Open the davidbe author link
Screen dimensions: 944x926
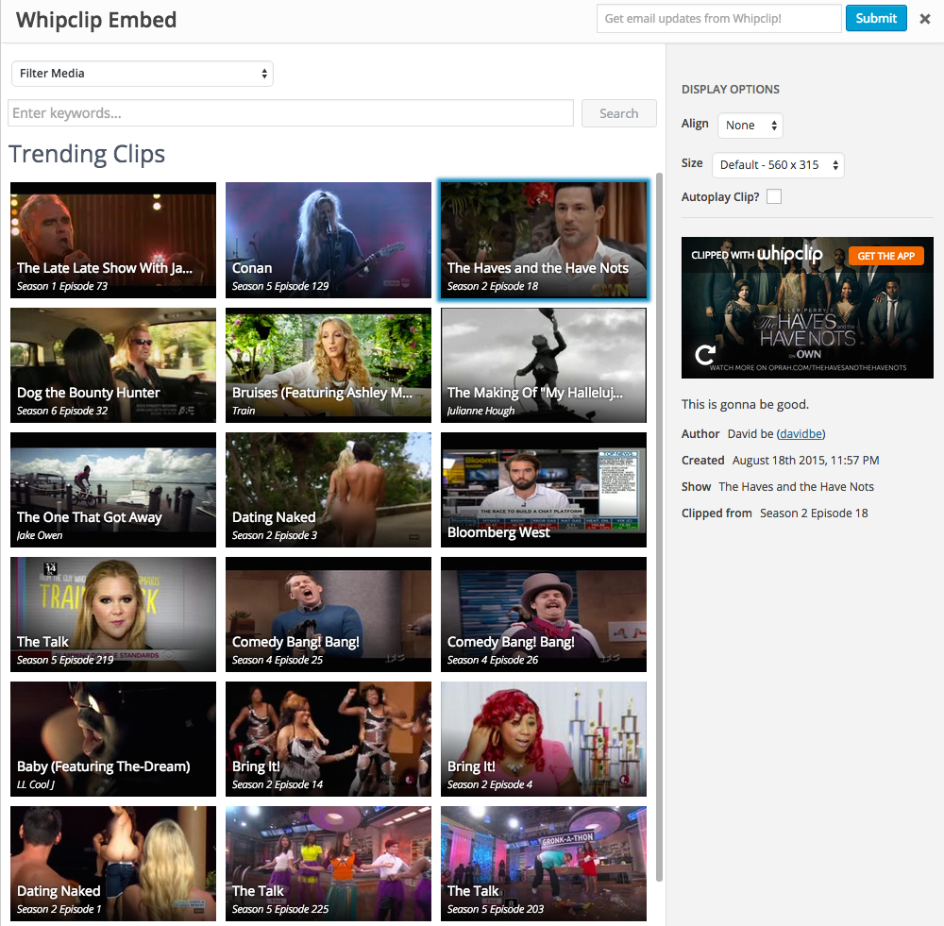coord(801,433)
